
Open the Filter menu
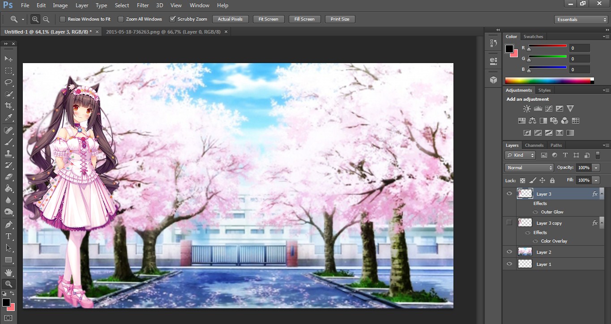pyautogui.click(x=142, y=5)
